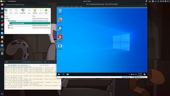Screen dimensions: 170x96
Task: Open snapshot Properties in VirtualBox Manager
Action: pos(23,11)
